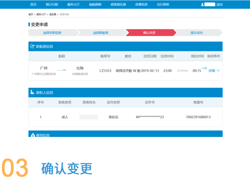Open the 预订行程 menu item
This screenshot has height=177, width=250.
coord(52,5)
